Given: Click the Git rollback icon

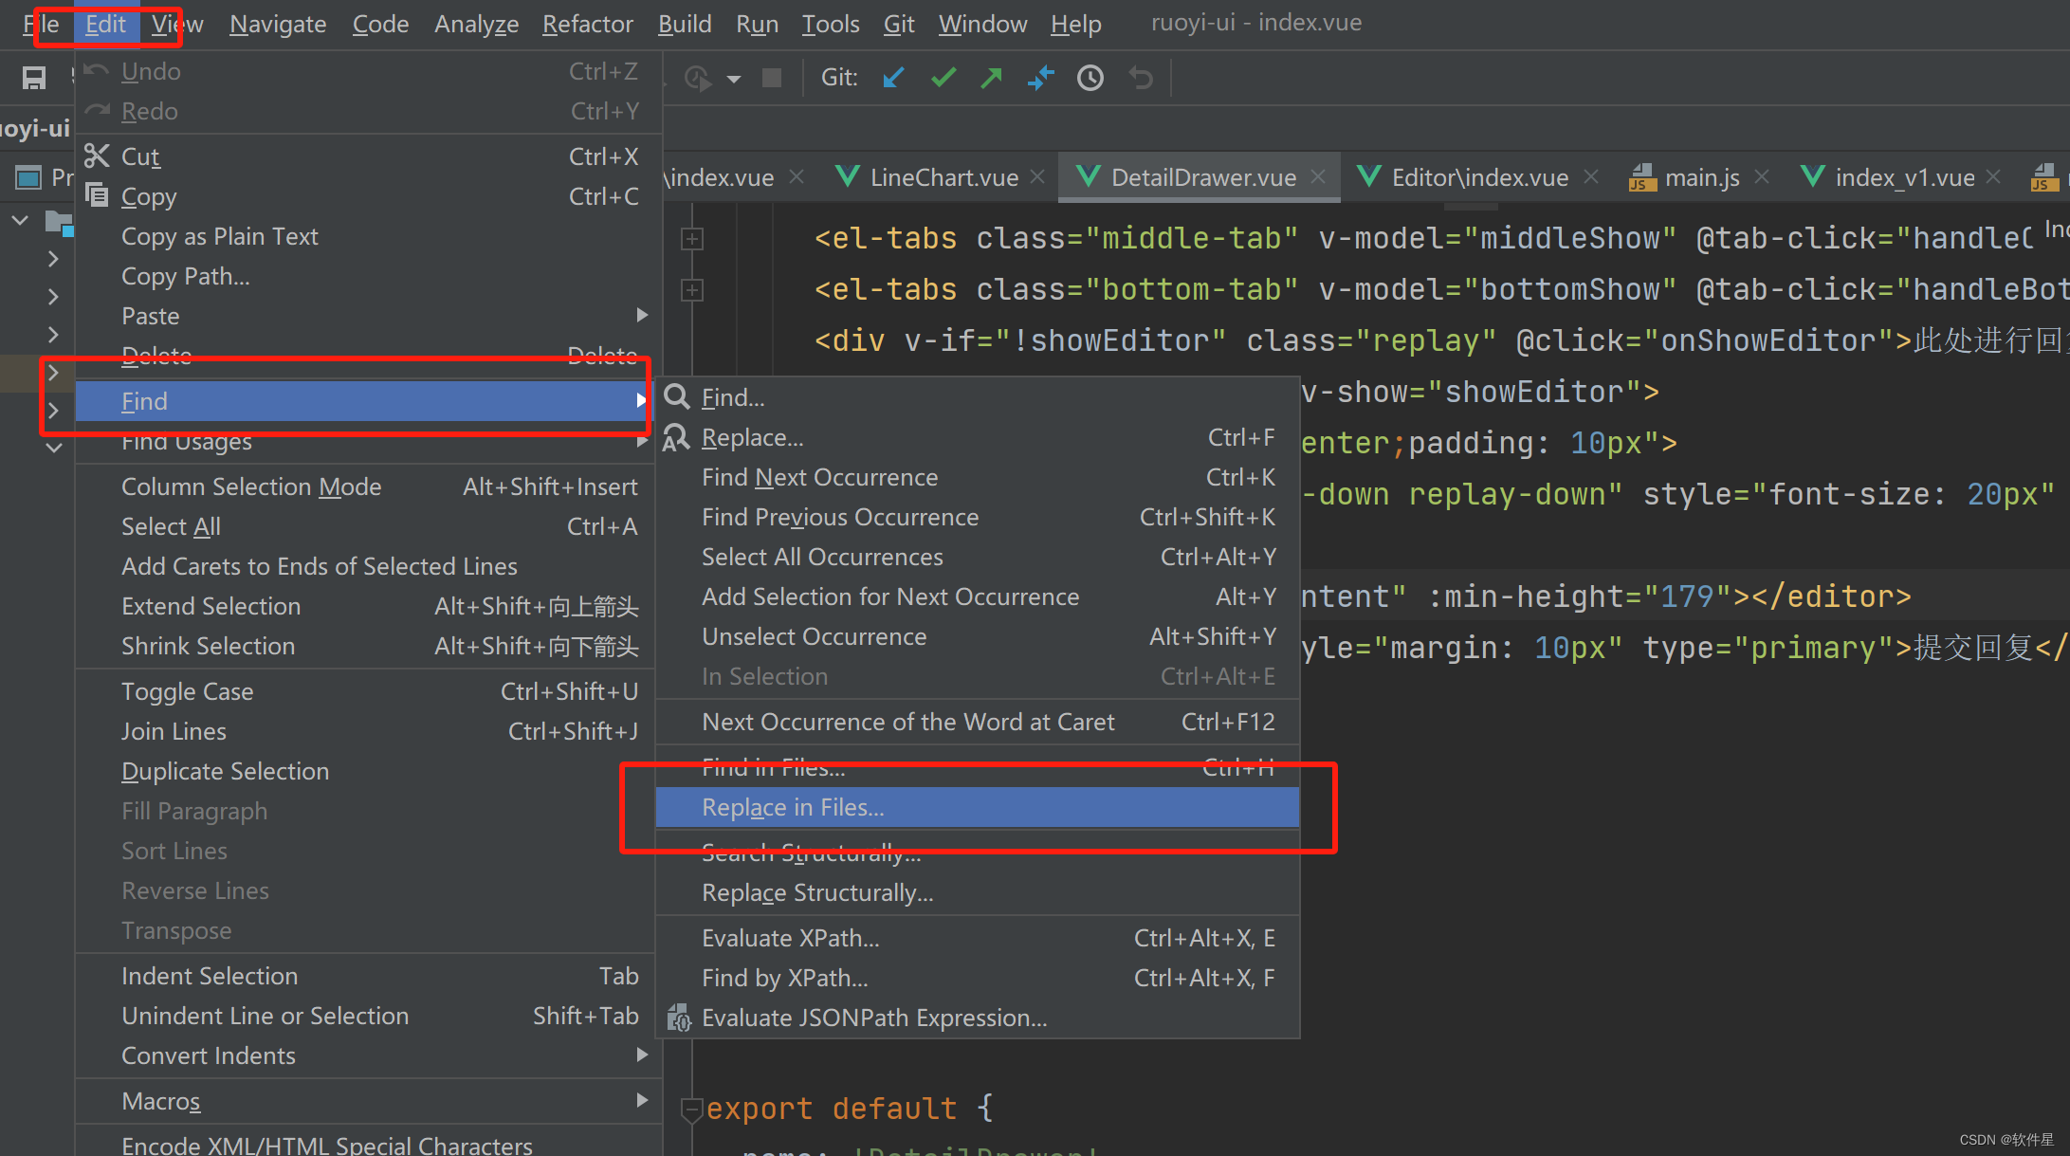Looking at the screenshot, I should click(x=1141, y=78).
